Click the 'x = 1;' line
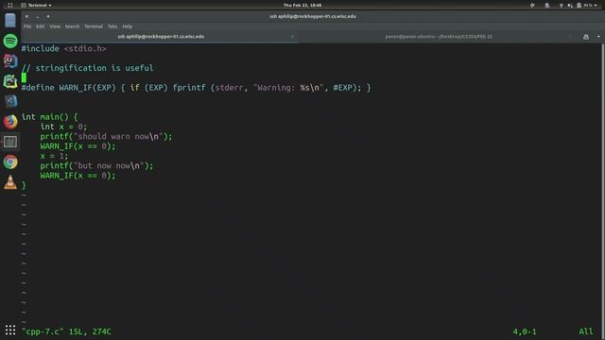The image size is (605, 340). pos(54,156)
